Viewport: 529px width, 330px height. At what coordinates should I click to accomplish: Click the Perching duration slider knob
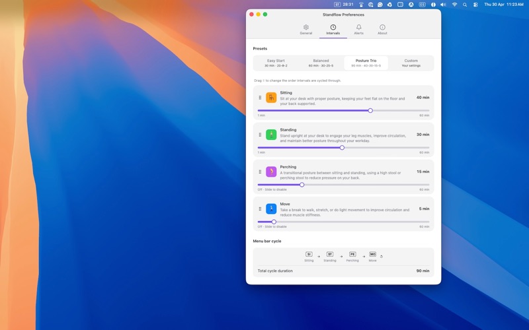click(302, 185)
